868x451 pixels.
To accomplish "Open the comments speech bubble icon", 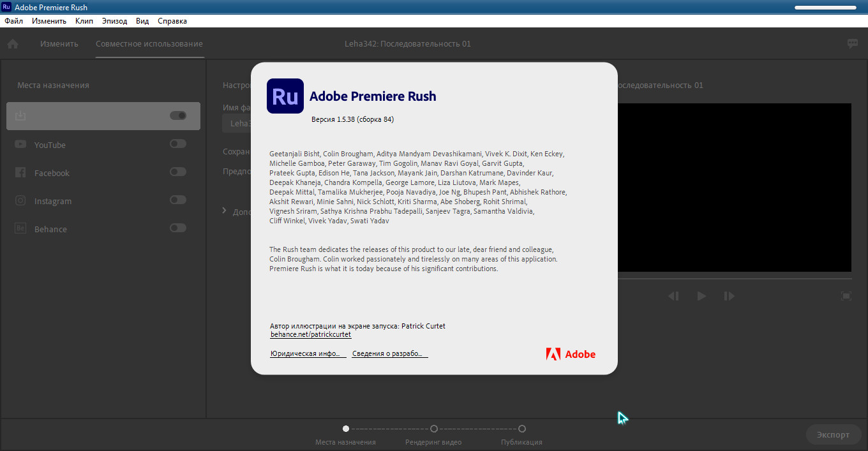I will (852, 43).
